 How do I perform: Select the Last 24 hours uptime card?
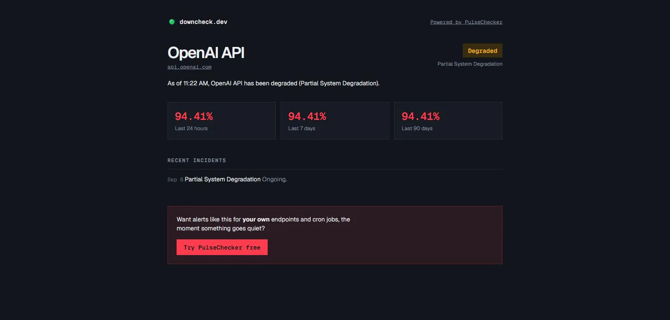(221, 121)
